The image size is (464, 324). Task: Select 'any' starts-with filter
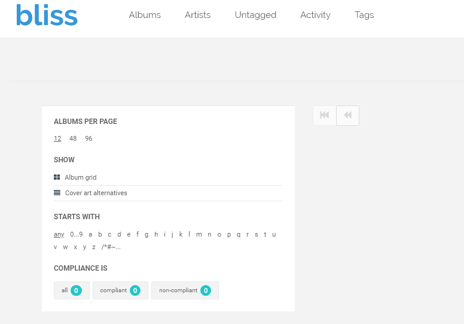click(59, 234)
